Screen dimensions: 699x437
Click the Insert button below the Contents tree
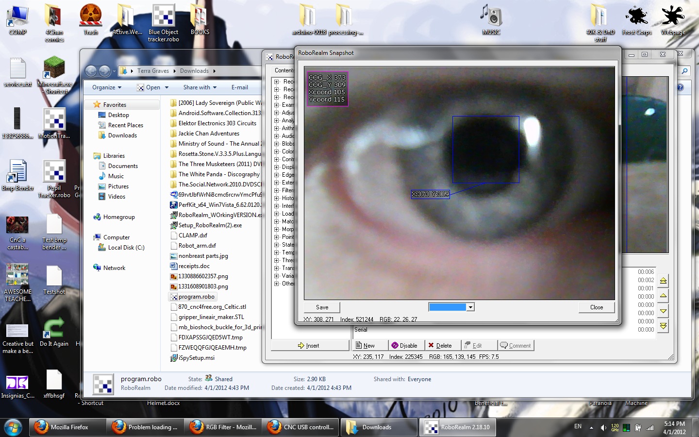coord(309,346)
